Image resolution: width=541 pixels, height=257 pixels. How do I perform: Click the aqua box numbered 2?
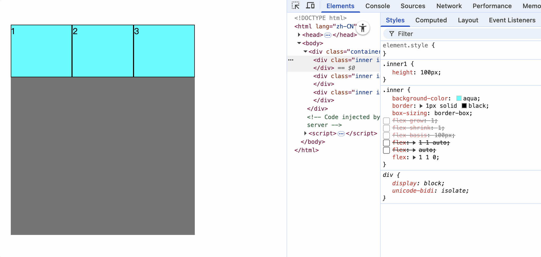[103, 51]
